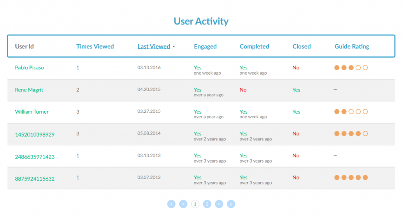Viewport: 405px width, 217px height.
Task: Select page 2 in pagination
Action: [207, 204]
